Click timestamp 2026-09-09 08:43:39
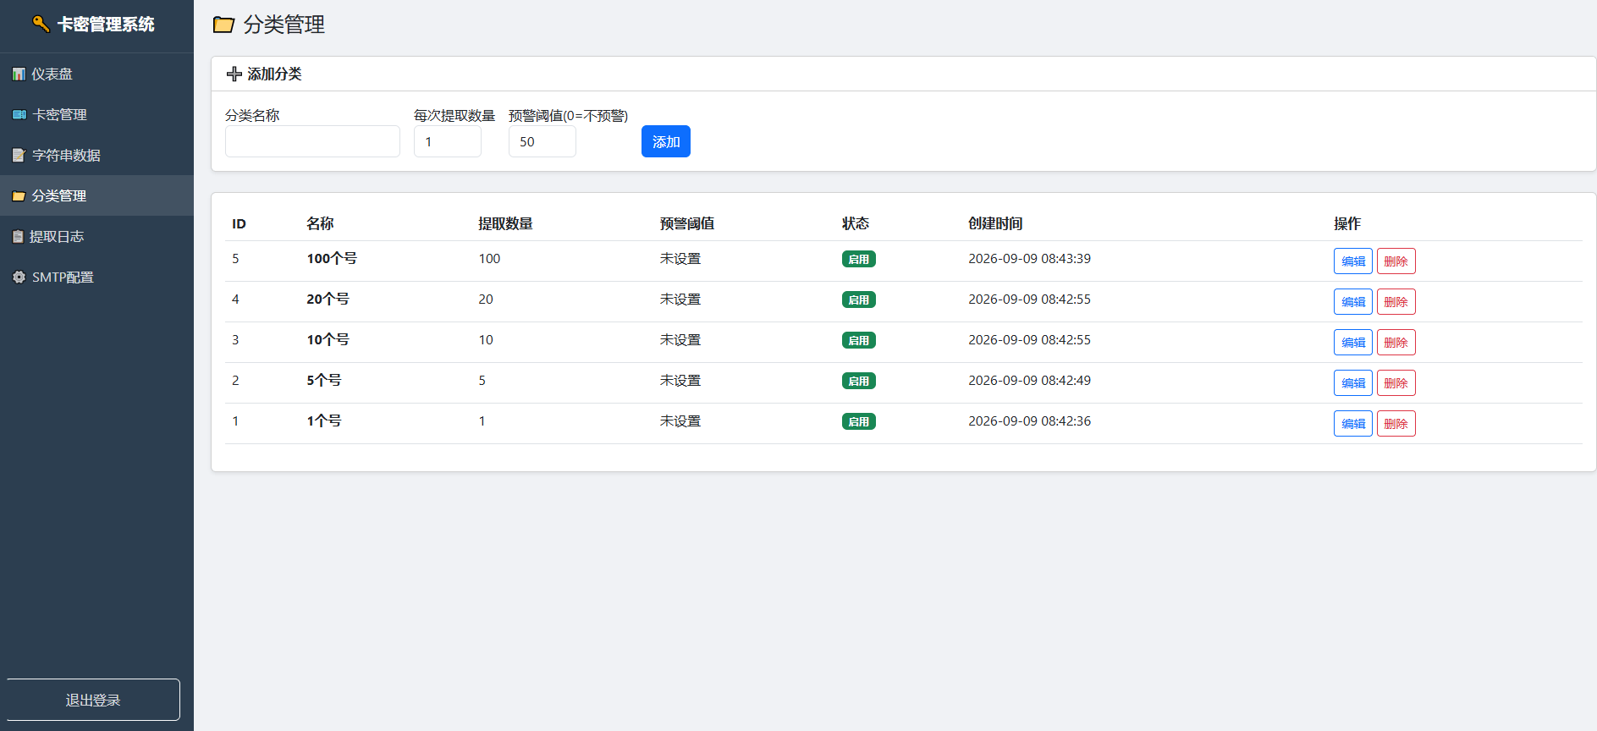Screen dimensions: 1597x731 coord(1030,259)
